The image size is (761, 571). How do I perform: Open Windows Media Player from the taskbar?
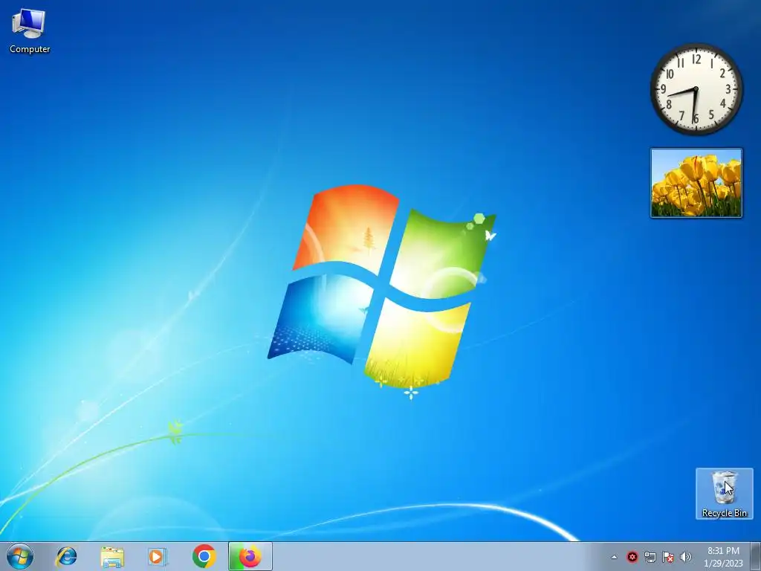tap(158, 556)
